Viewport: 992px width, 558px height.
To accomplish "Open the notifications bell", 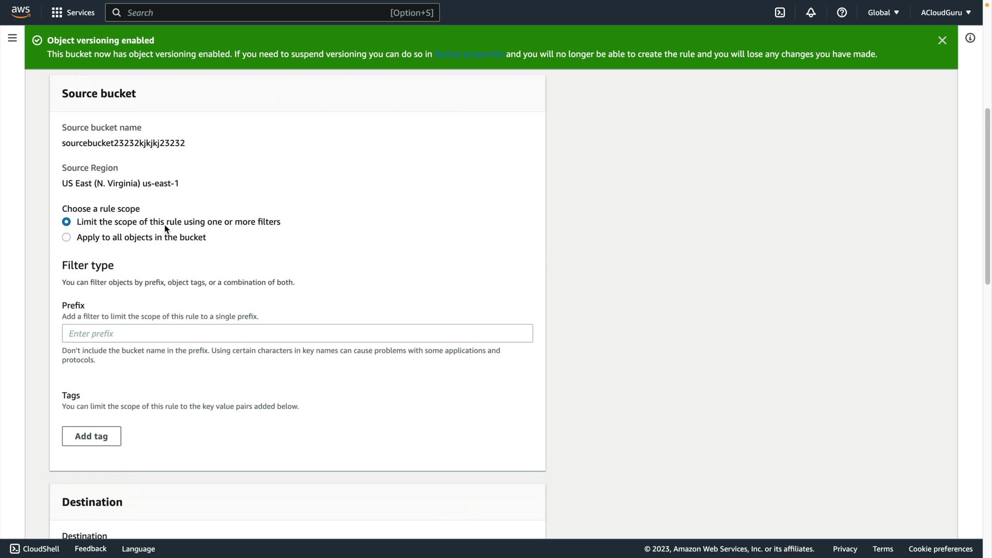I will [811, 12].
